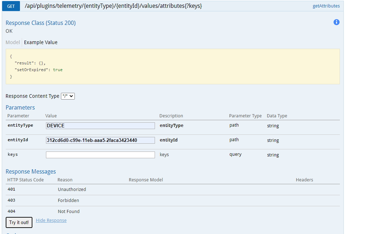Screen dimensions: 373x234
Task: Click the Forbidden reason for status 403
Action: pos(68,200)
